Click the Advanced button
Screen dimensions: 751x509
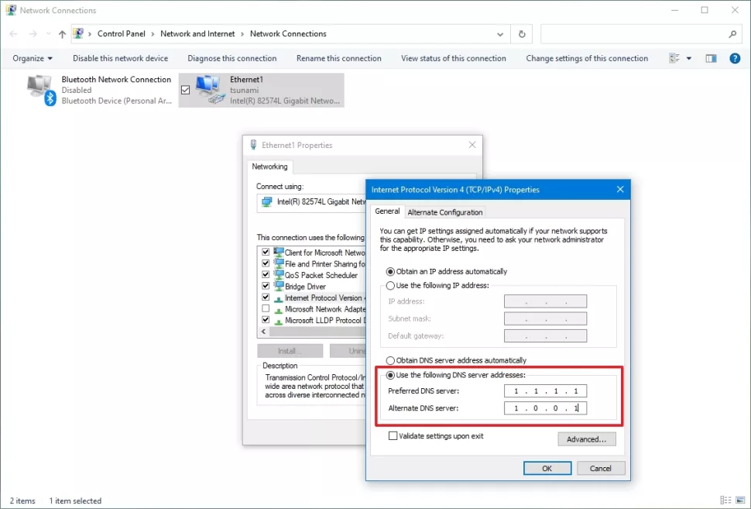587,438
